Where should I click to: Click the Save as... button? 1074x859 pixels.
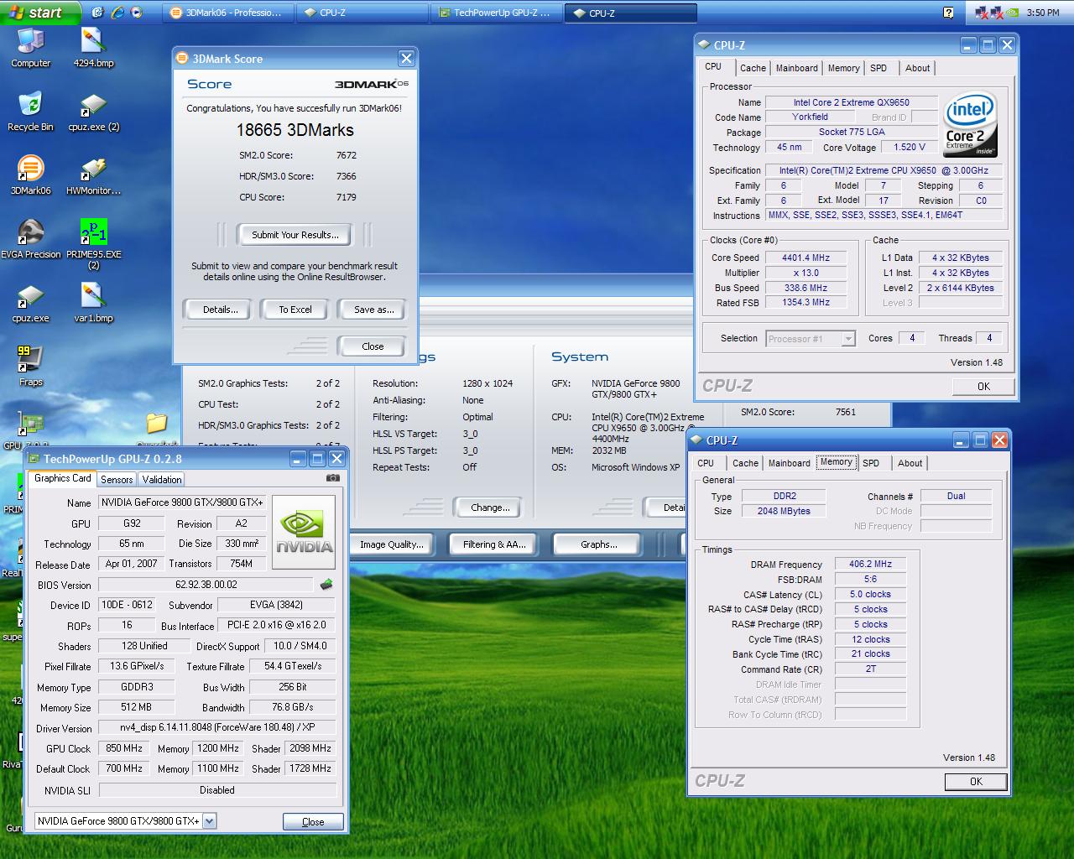click(x=373, y=310)
